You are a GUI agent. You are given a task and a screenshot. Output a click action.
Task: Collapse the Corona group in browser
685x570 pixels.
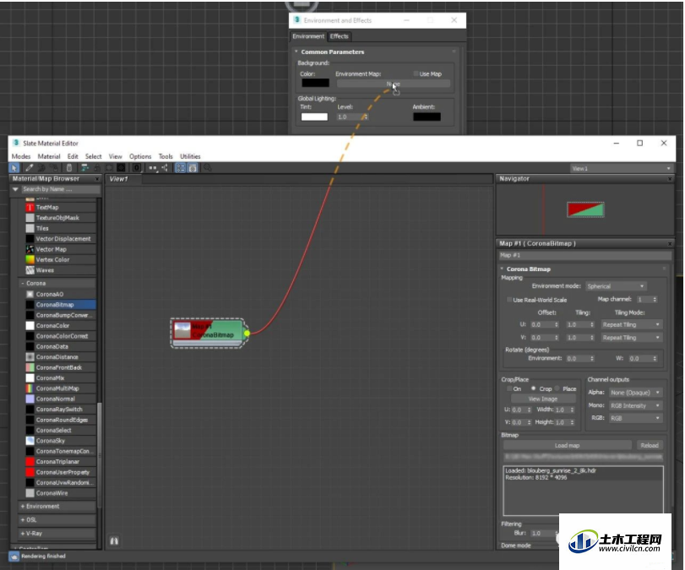pos(22,284)
